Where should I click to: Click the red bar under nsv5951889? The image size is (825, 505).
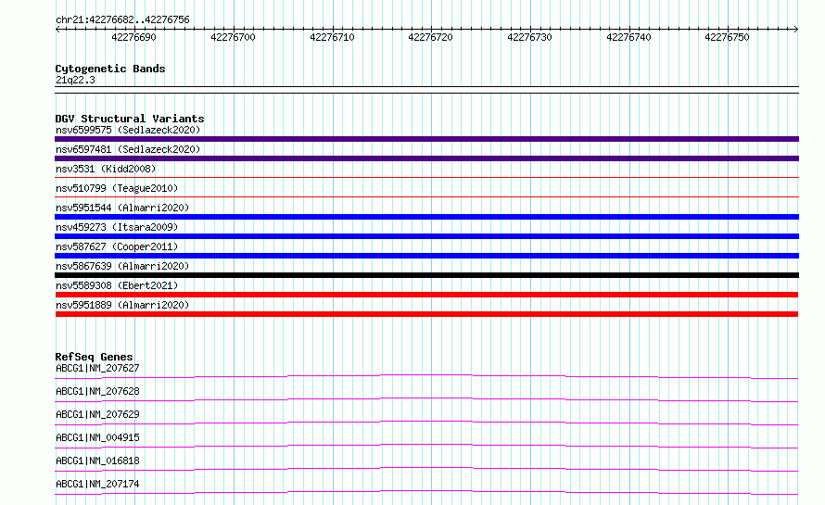[x=426, y=314]
